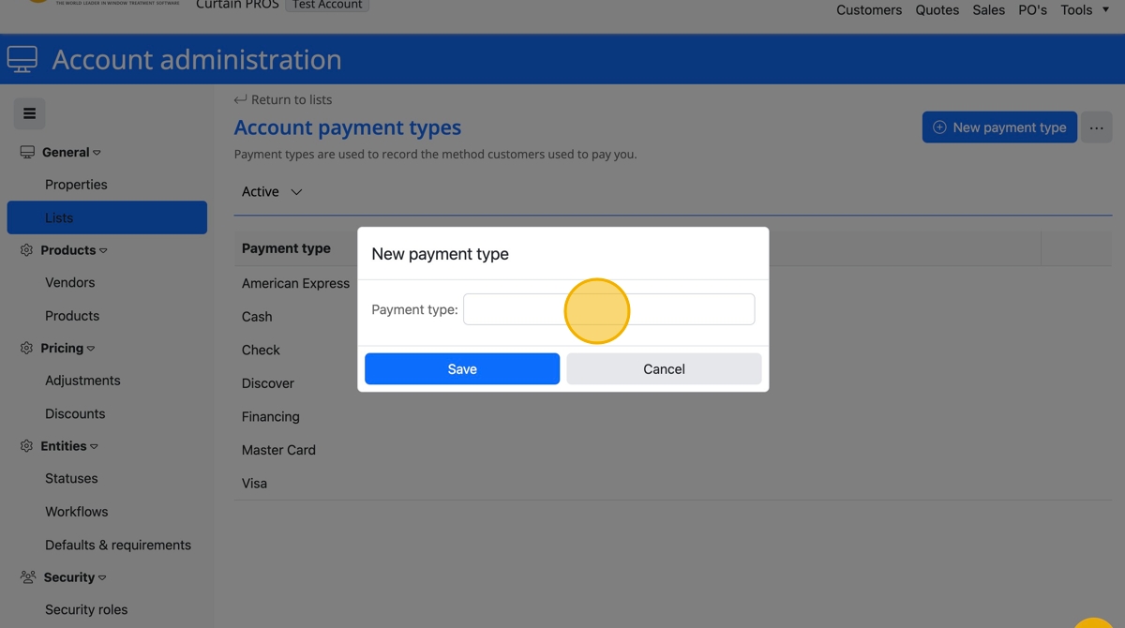This screenshot has height=628, width=1125.
Task: Open the Customers menu
Action: [x=869, y=9]
